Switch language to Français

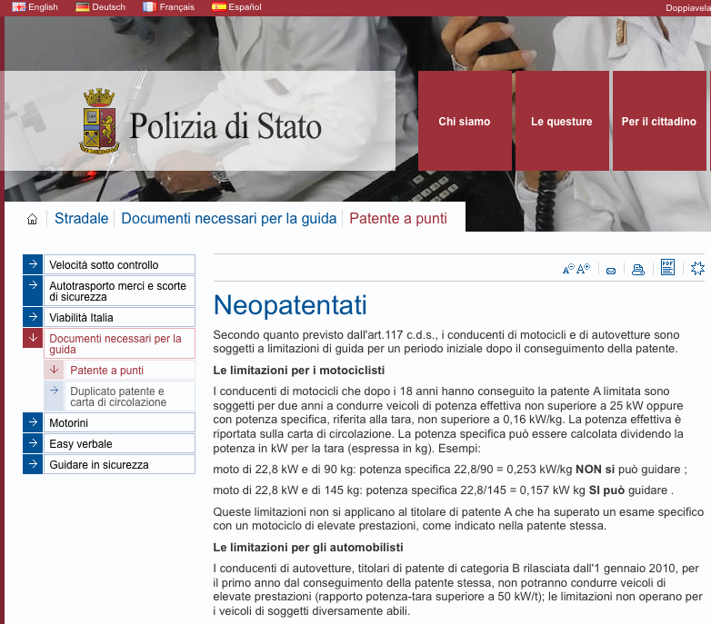pyautogui.click(x=177, y=6)
